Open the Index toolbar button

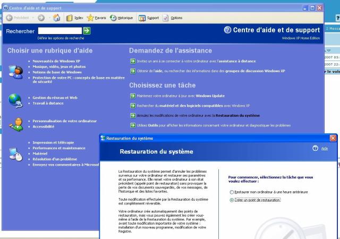point(74,18)
